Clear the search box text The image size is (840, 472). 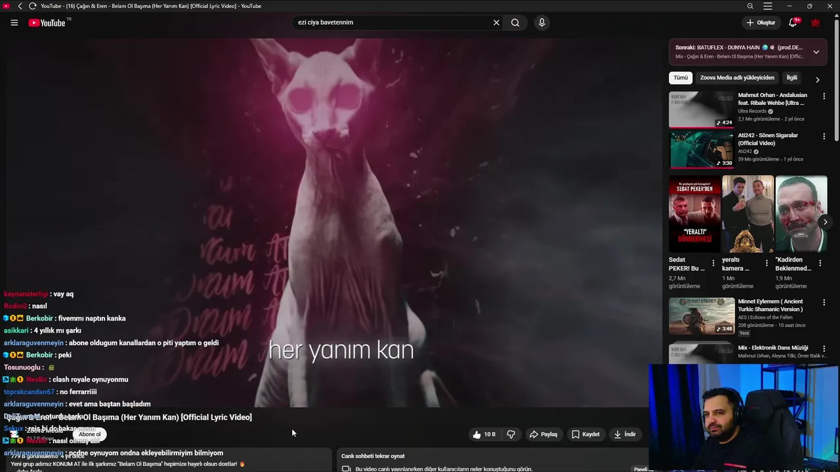[496, 22]
